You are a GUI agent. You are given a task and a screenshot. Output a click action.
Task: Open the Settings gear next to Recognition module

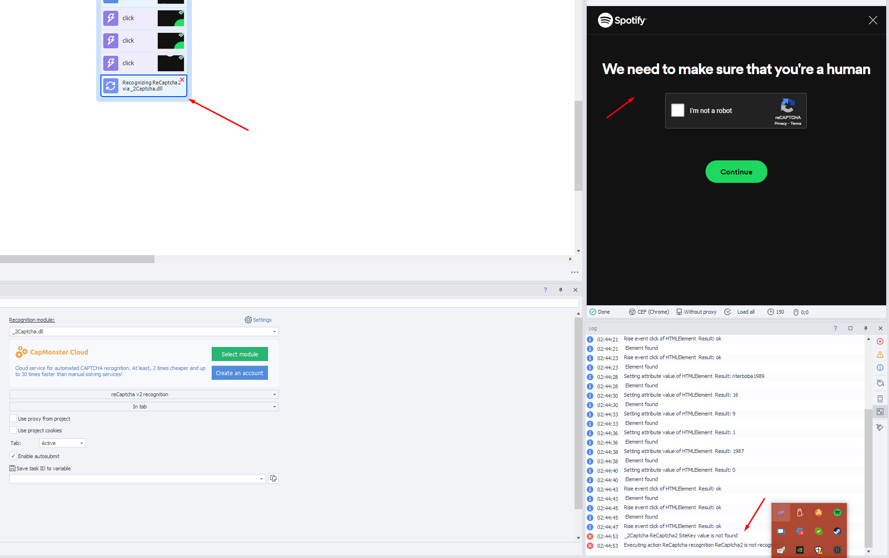point(258,320)
